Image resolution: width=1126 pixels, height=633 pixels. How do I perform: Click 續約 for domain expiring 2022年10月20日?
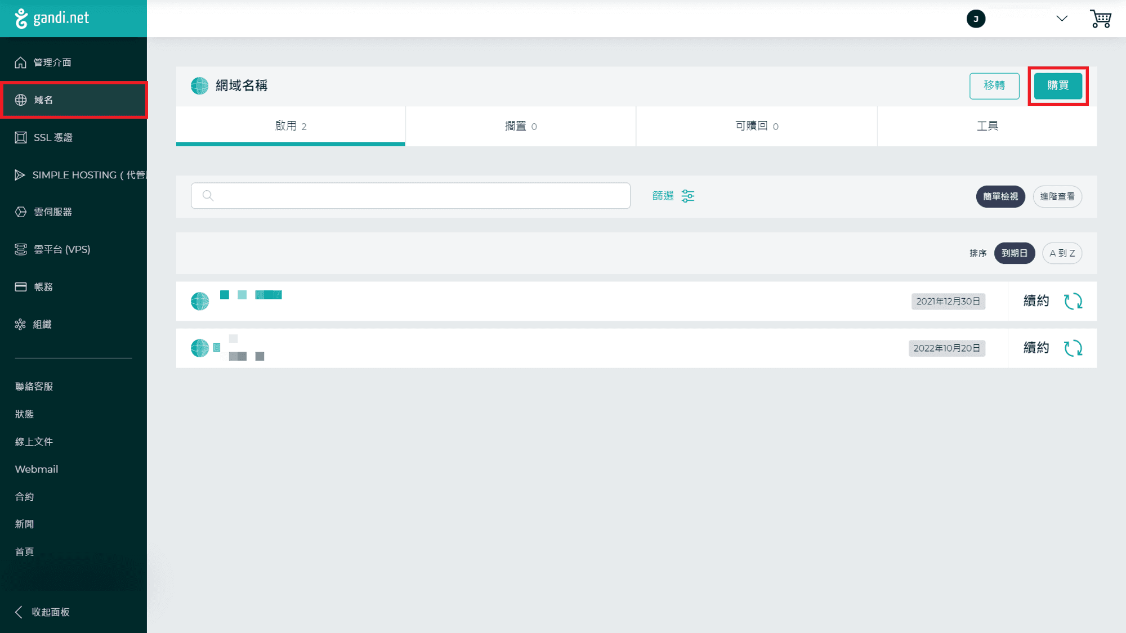click(1036, 348)
